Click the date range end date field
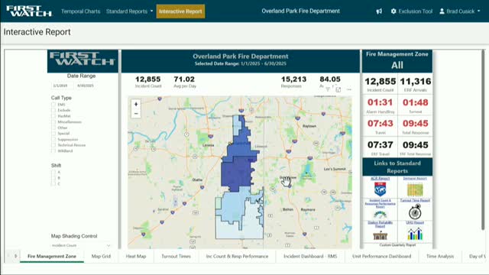Viewport: 489px width, 275px height. 86,86
